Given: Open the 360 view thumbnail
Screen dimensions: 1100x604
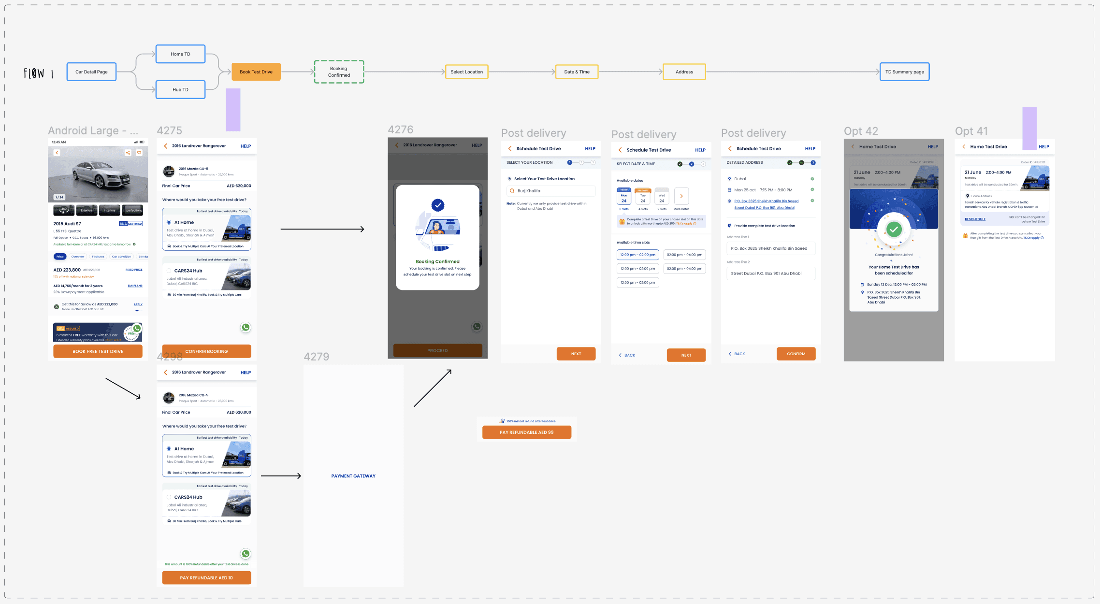Looking at the screenshot, I should click(64, 210).
